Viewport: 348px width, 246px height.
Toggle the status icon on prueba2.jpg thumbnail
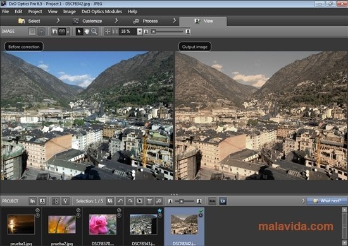click(x=78, y=210)
